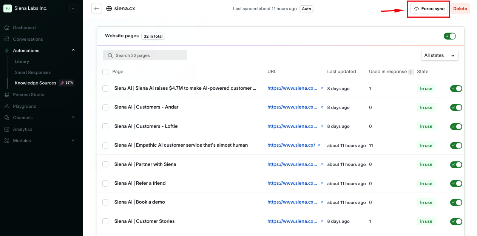Click the Modules grid icon
Viewport: 477px width, 236px height.
7,141
